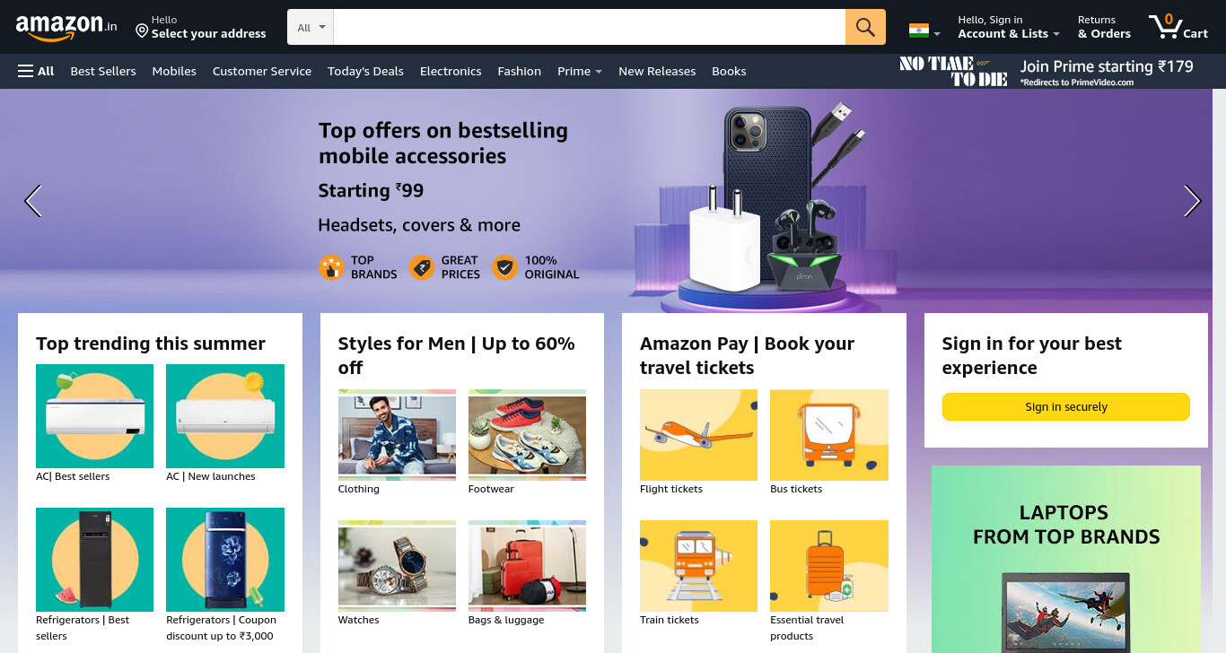Click the magnifying glass search button
The width and height of the screenshot is (1226, 653).
point(865,27)
